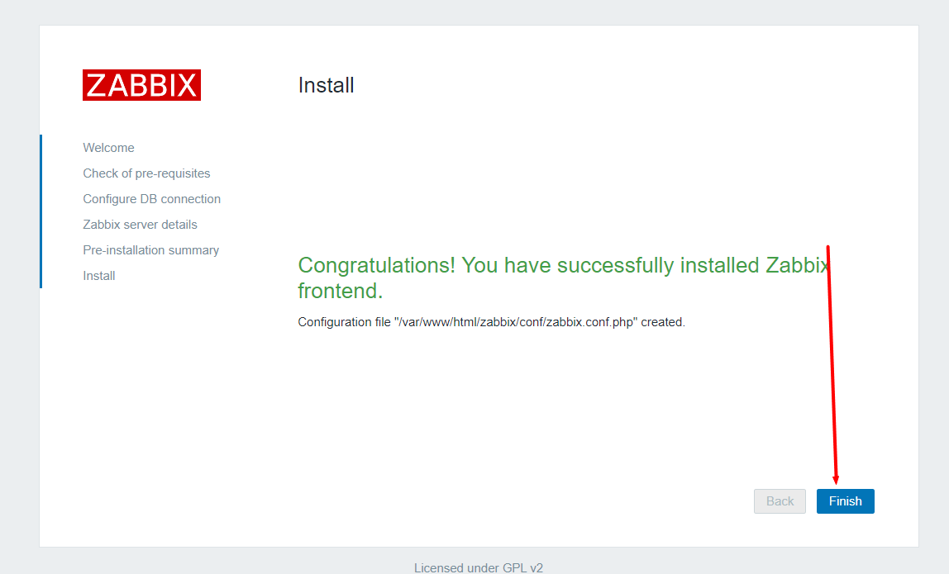The height and width of the screenshot is (574, 949).
Task: Click the green Congratulations success message
Action: 564,278
